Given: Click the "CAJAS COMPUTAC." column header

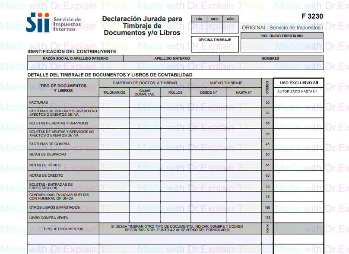Looking at the screenshot, I should [145, 92].
